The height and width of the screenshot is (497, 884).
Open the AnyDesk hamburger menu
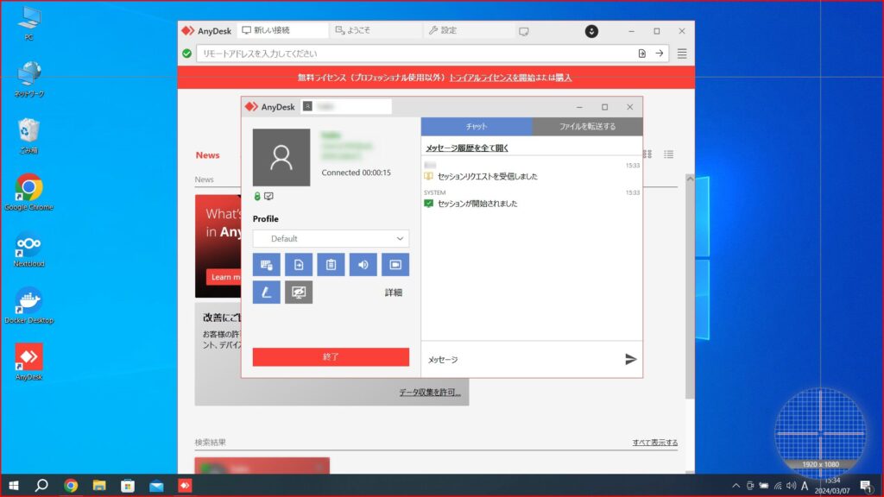pos(682,53)
